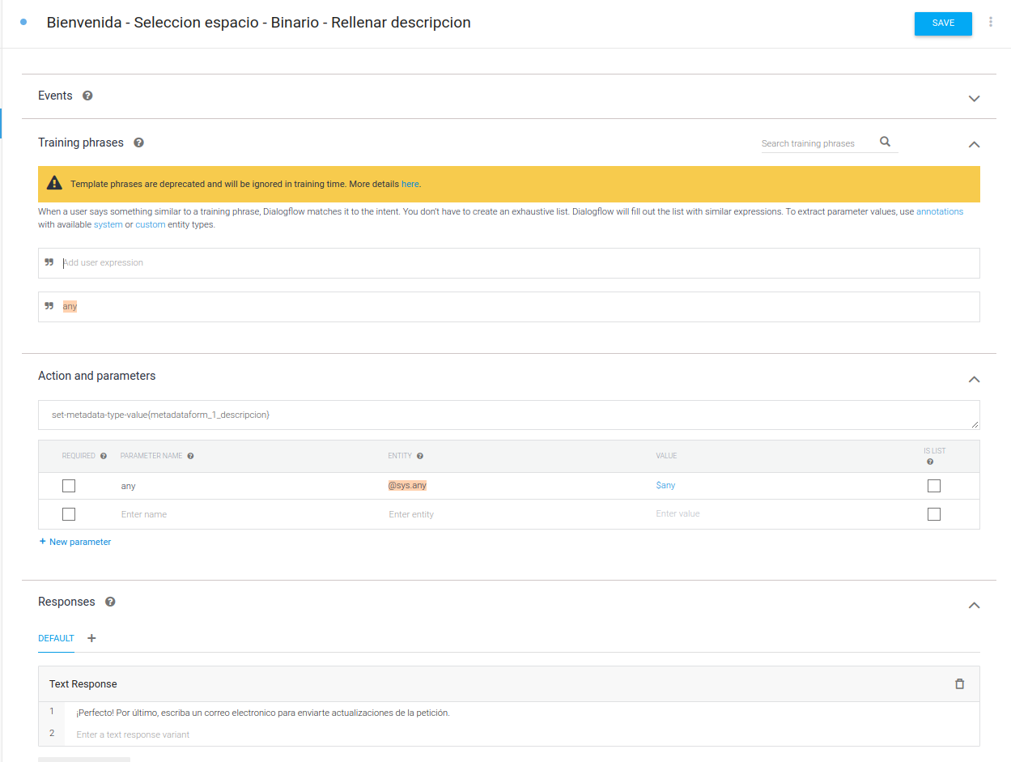Click the Responses help icon

click(110, 602)
